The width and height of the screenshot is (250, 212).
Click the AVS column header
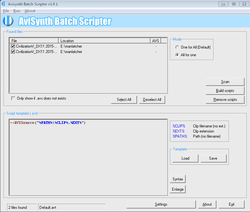coord(156,41)
